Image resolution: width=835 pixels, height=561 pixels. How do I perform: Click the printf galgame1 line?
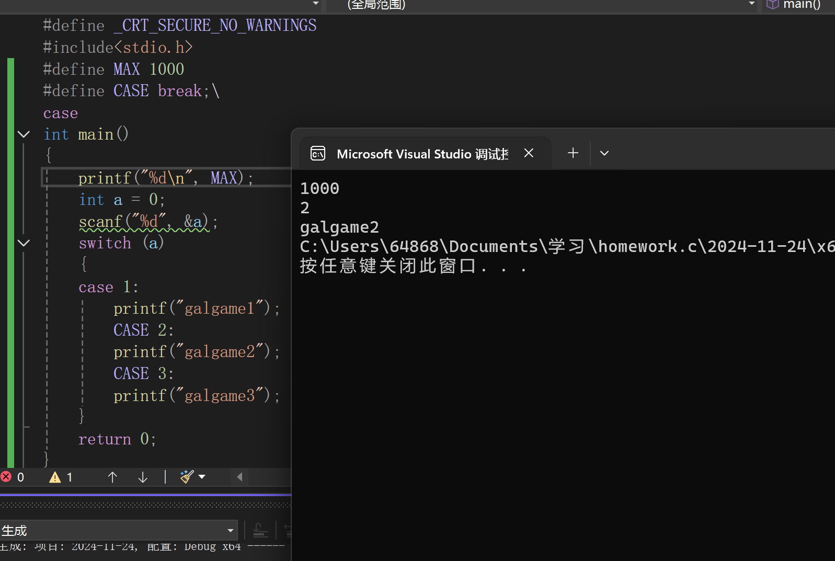pos(197,308)
